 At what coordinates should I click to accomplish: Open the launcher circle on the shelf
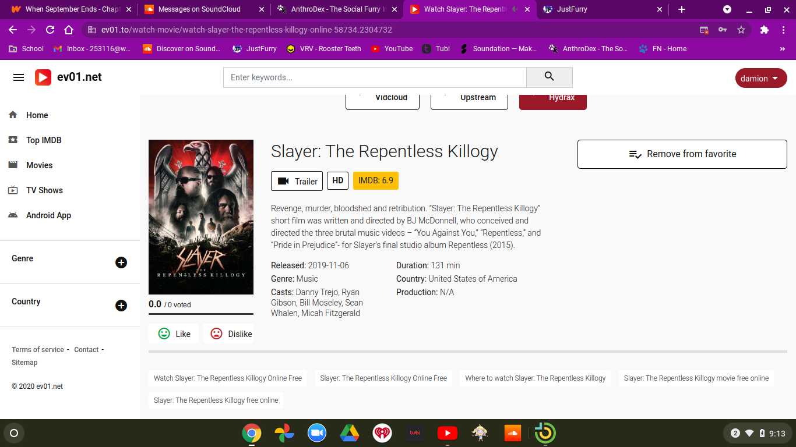(x=14, y=433)
